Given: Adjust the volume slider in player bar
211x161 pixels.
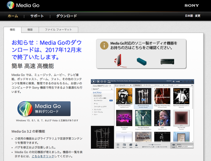Looking at the screenshot, I should pyautogui.click(x=178, y=81).
